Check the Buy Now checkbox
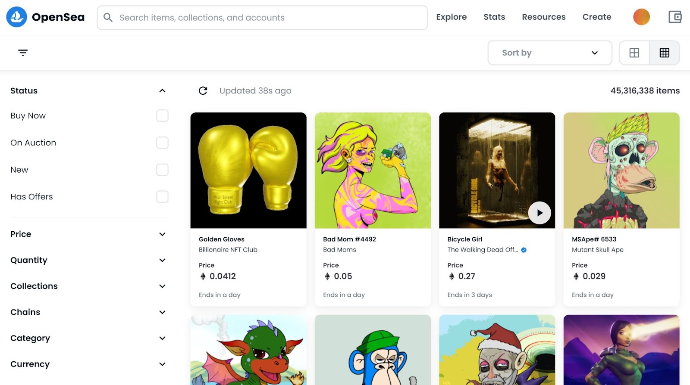 tap(162, 115)
